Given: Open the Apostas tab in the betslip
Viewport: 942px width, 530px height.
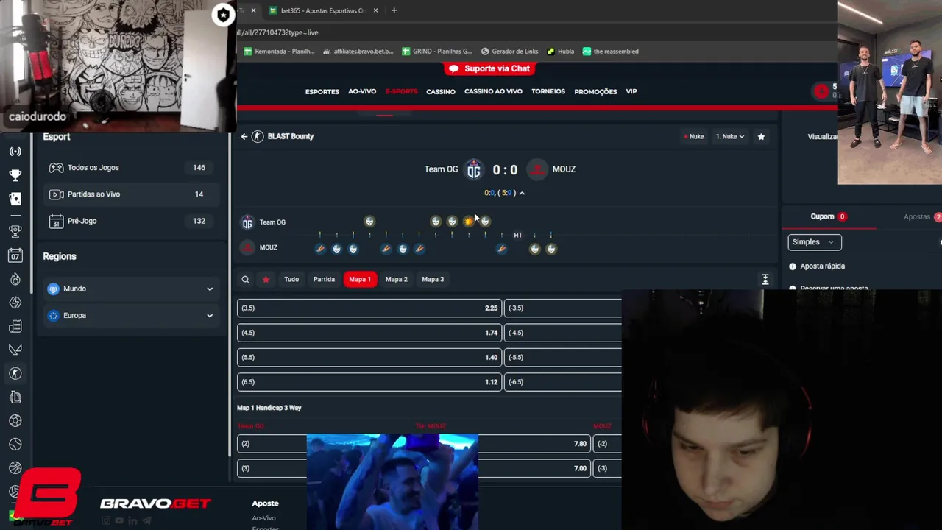Looking at the screenshot, I should pyautogui.click(x=922, y=216).
